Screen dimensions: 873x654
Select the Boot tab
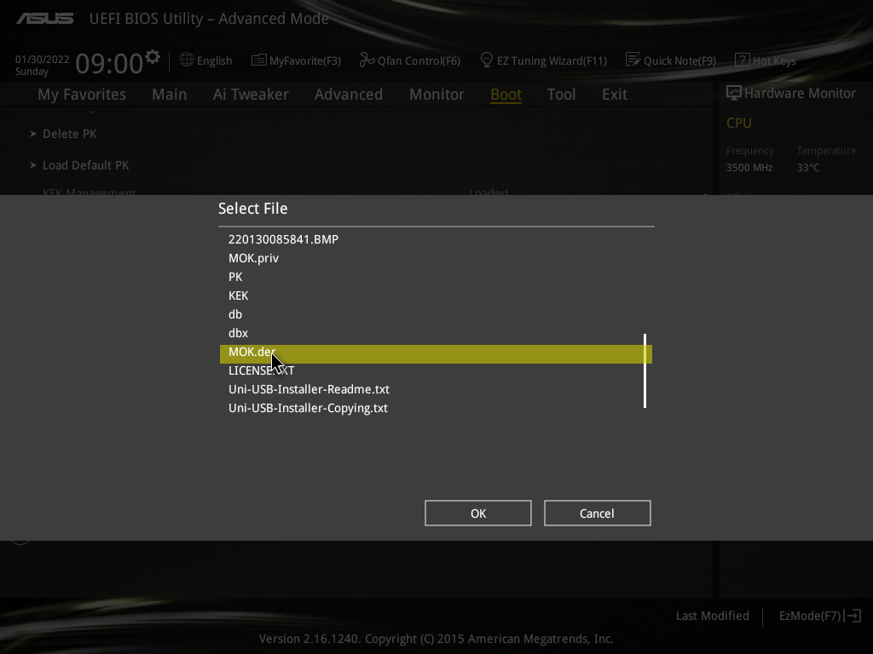pyautogui.click(x=506, y=94)
